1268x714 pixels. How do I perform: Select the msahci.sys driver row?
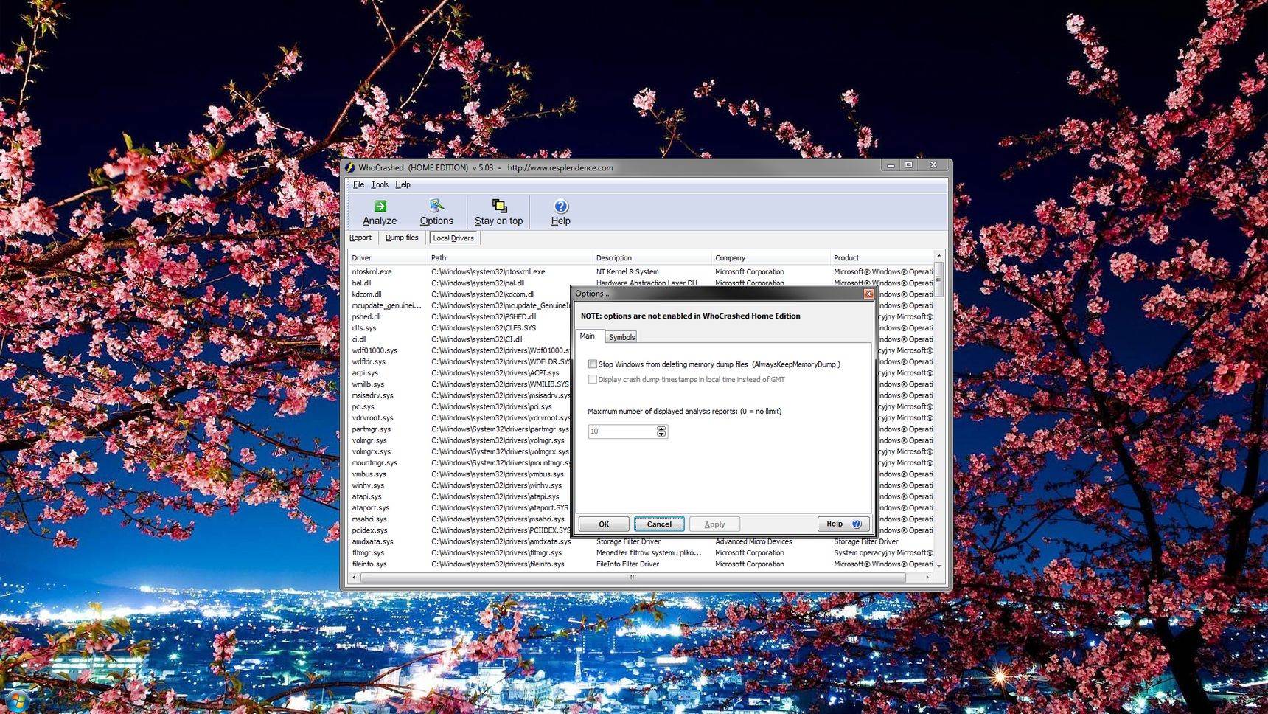(459, 519)
